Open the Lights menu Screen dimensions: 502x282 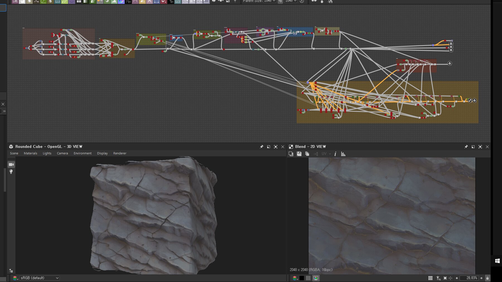click(47, 153)
